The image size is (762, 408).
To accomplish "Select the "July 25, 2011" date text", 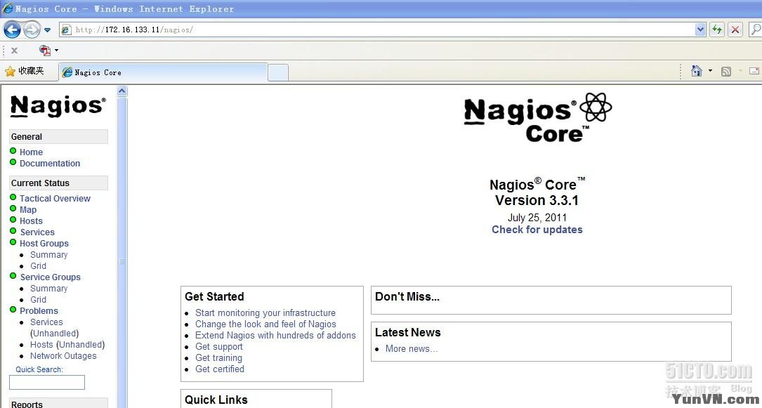I will (x=537, y=217).
